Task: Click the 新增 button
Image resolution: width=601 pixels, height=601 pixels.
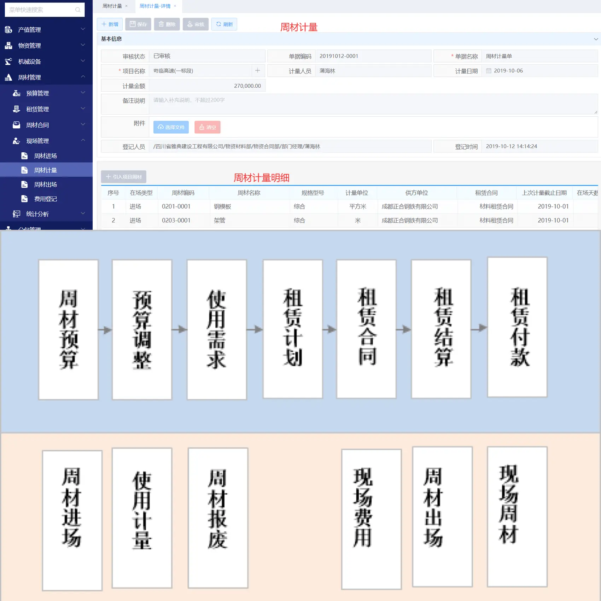Action: (110, 24)
